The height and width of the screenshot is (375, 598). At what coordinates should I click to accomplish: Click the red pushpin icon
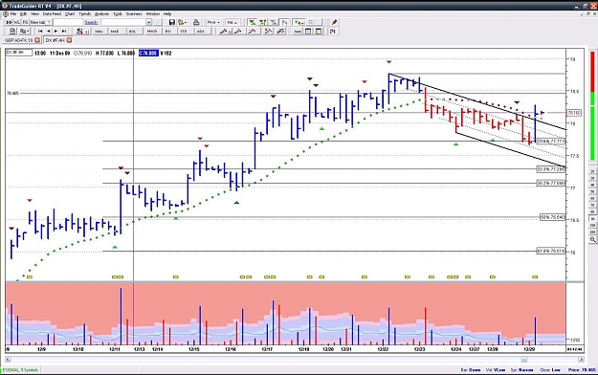point(335,22)
